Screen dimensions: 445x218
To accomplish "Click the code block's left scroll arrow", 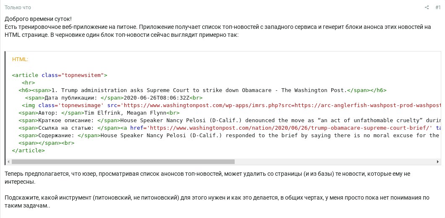I will coord(8,162).
